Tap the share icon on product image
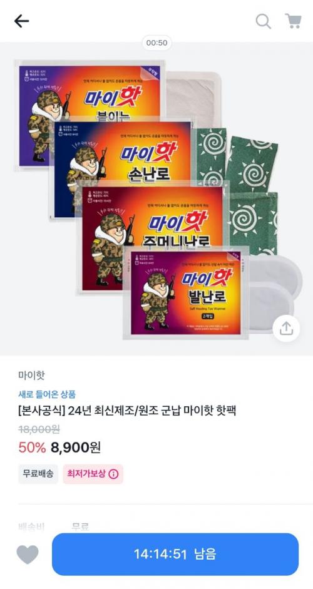 [286, 329]
